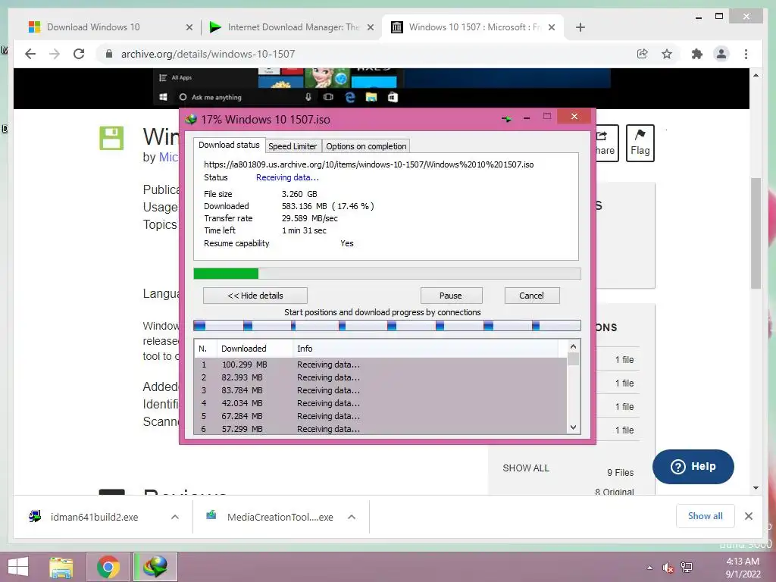Click the address bar URL
Image resolution: width=776 pixels, height=582 pixels.
click(x=208, y=54)
